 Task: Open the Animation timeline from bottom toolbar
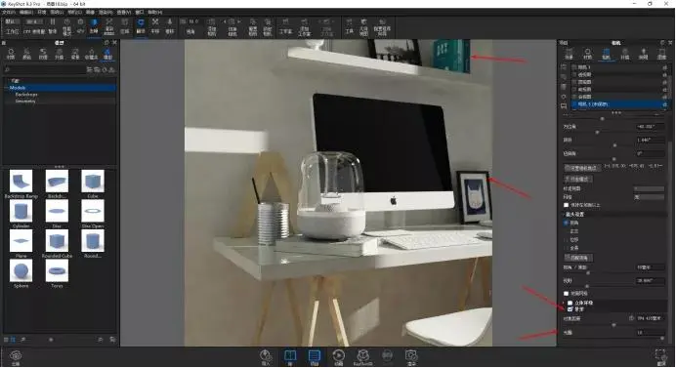click(x=338, y=357)
